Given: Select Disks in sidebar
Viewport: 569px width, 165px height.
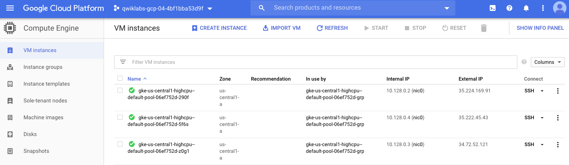Looking at the screenshot, I should point(30,134).
